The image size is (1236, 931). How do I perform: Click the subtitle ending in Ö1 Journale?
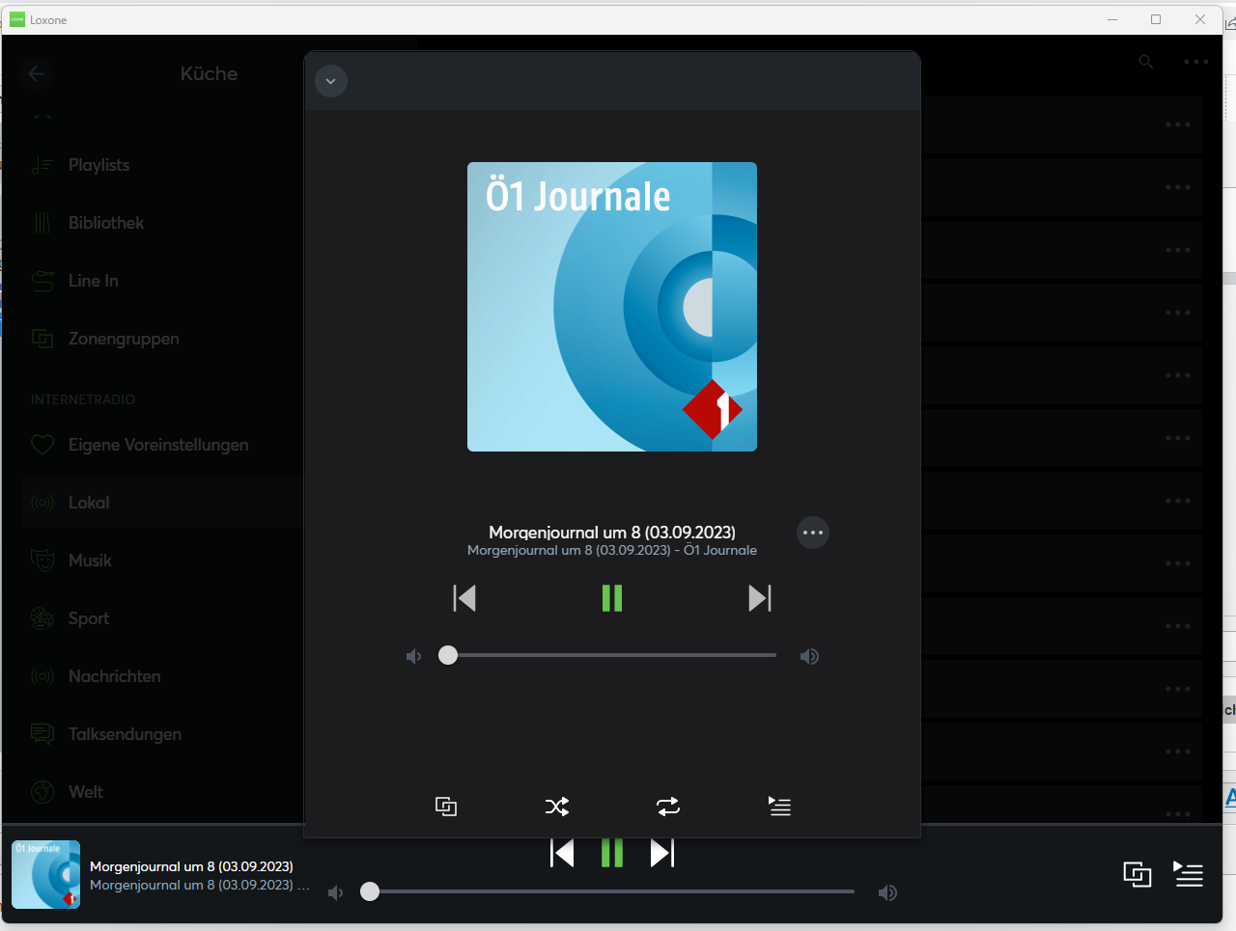(612, 551)
